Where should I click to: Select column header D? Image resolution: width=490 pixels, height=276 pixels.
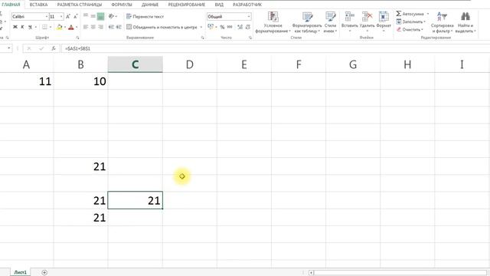click(x=190, y=64)
